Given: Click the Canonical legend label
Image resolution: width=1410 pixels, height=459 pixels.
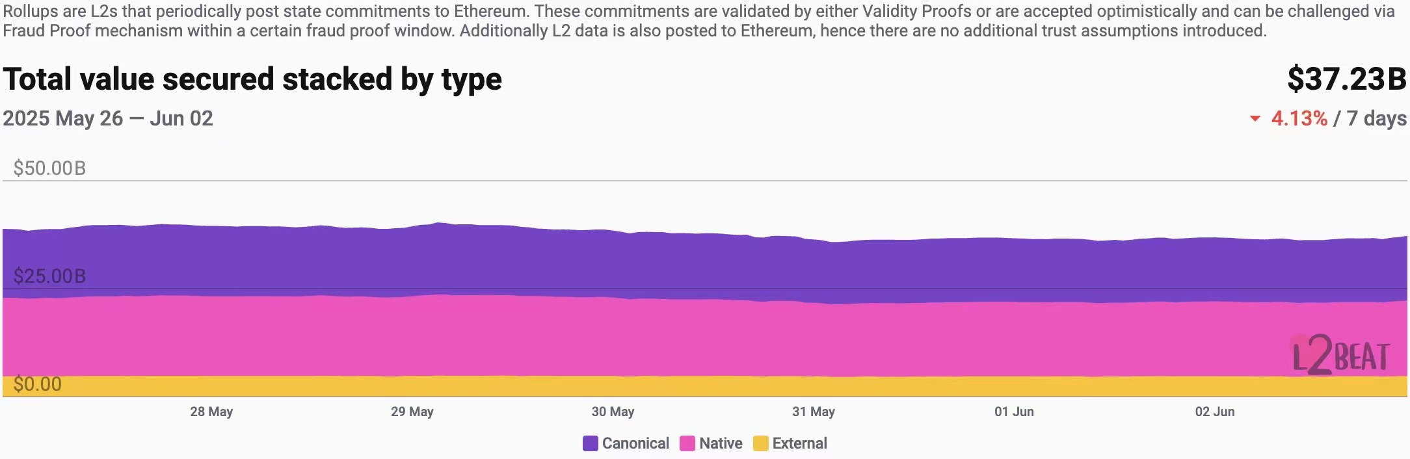Looking at the screenshot, I should tap(635, 443).
